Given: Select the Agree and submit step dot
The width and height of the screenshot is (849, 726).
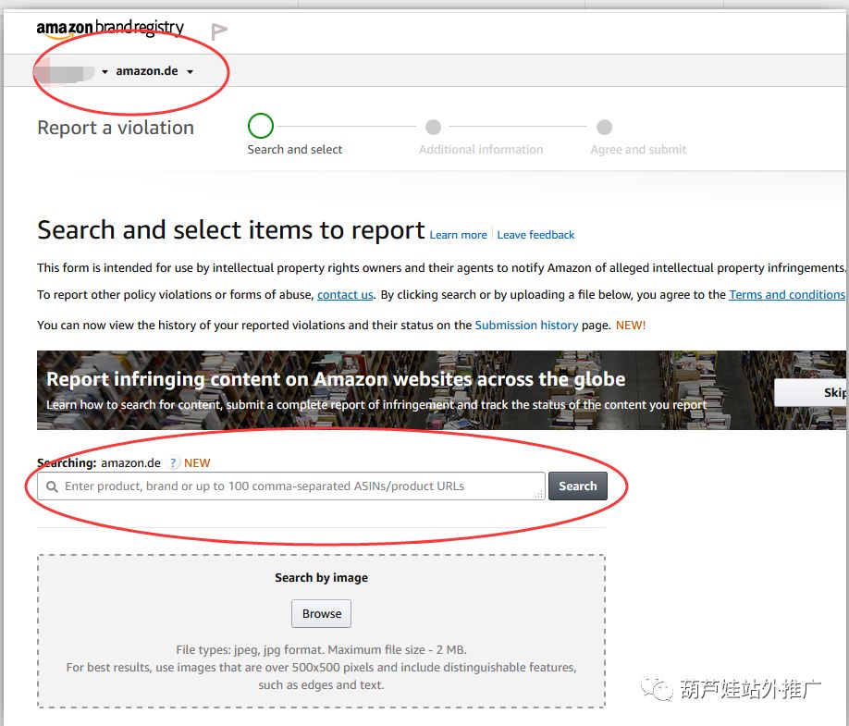Looking at the screenshot, I should point(604,128).
